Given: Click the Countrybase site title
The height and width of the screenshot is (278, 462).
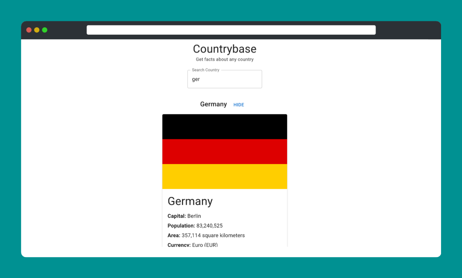Looking at the screenshot, I should click(225, 49).
